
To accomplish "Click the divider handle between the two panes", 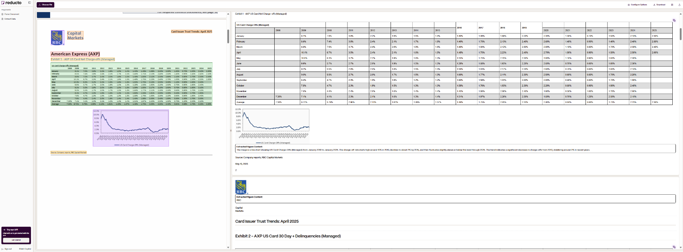I will click(x=231, y=130).
